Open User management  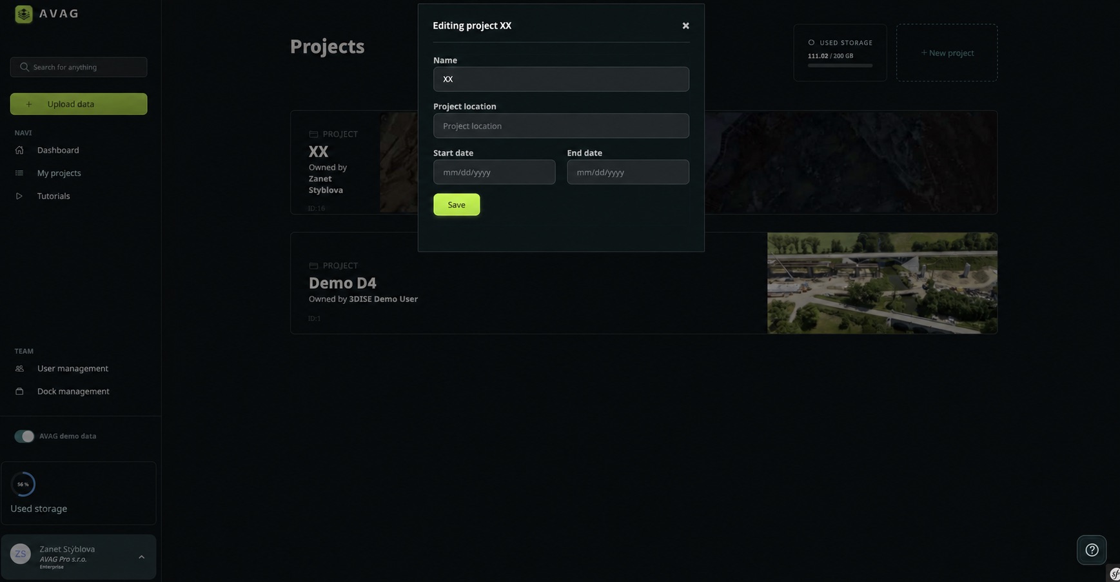(73, 368)
